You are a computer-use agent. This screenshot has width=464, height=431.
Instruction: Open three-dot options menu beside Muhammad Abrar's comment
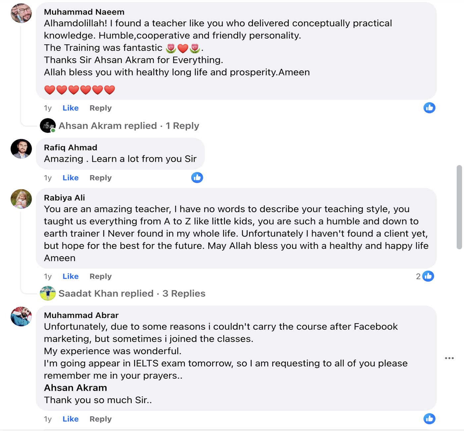(449, 358)
